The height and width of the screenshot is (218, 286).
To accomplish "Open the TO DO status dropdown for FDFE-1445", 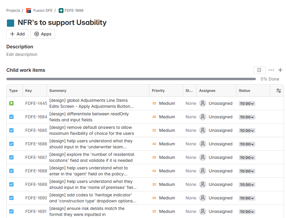I will tap(247, 104).
